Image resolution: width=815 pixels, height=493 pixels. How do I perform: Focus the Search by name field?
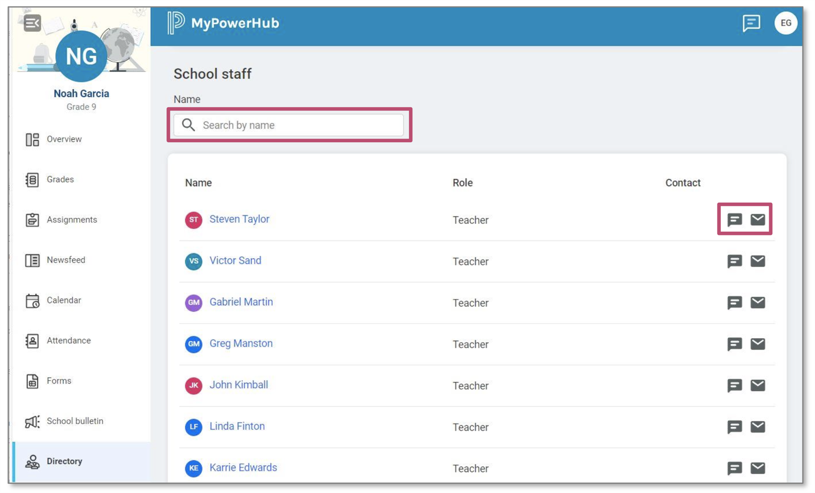pos(289,125)
